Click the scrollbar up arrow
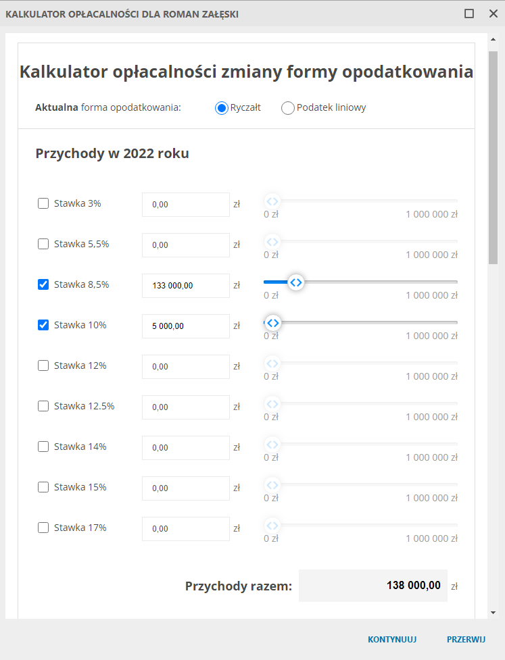The height and width of the screenshot is (660, 505). (x=494, y=39)
